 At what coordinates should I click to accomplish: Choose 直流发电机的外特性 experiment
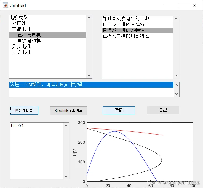pyautogui.click(x=137, y=30)
